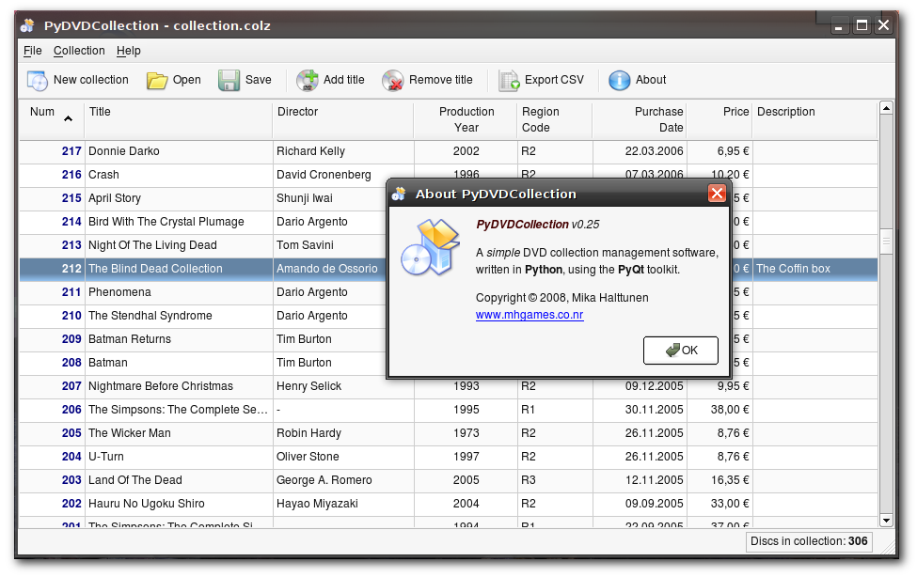Click the Export CSV toolbar label

[554, 80]
